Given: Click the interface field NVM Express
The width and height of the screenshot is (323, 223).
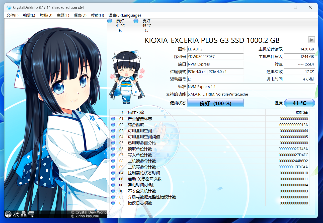Looking at the screenshot, I should (215, 64).
